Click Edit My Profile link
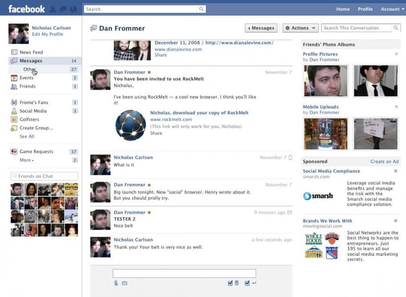This screenshot has height=297, width=406. (47, 34)
